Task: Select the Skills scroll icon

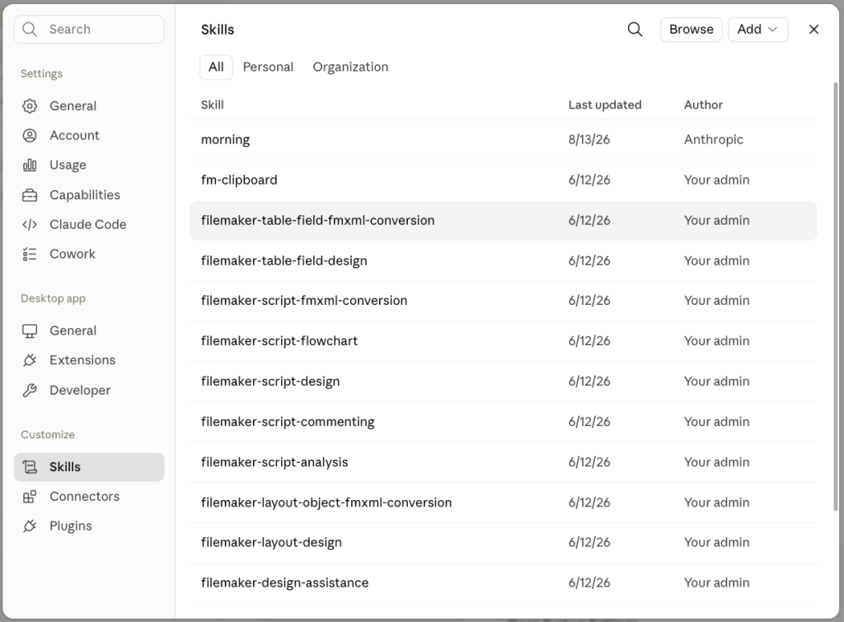Action: pyautogui.click(x=30, y=467)
